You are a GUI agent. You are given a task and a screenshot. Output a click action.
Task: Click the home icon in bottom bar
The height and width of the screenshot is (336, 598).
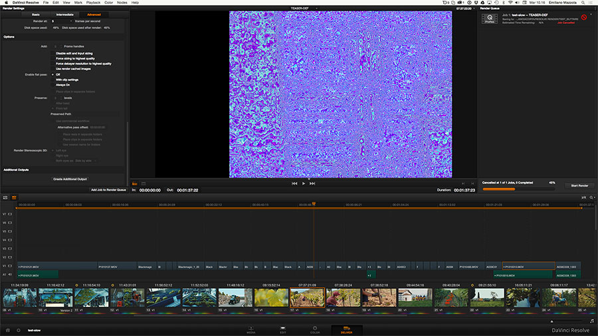(7, 329)
